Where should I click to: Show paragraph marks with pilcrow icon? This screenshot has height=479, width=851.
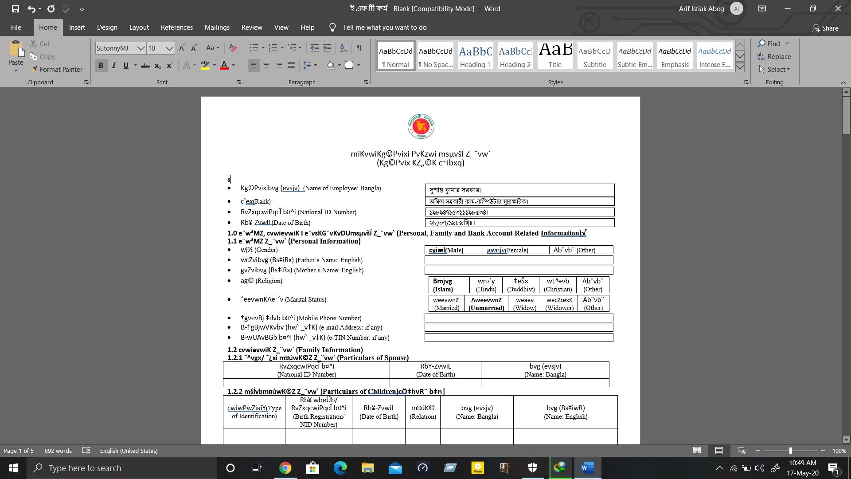click(359, 48)
